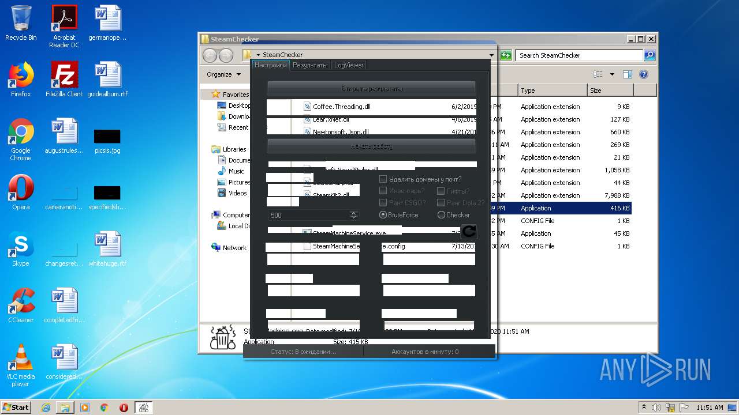This screenshot has height=415, width=739.
Task: Select the Opera desktop shortcut
Action: tap(21, 193)
